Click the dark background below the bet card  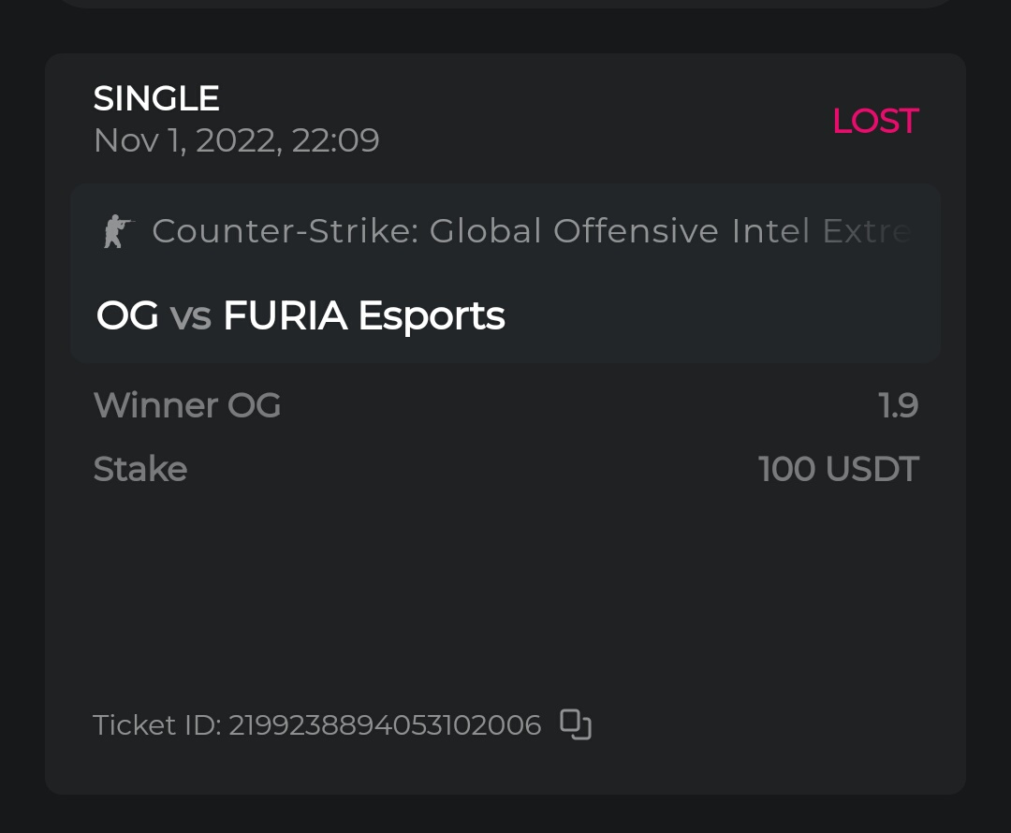pyautogui.click(x=505, y=814)
